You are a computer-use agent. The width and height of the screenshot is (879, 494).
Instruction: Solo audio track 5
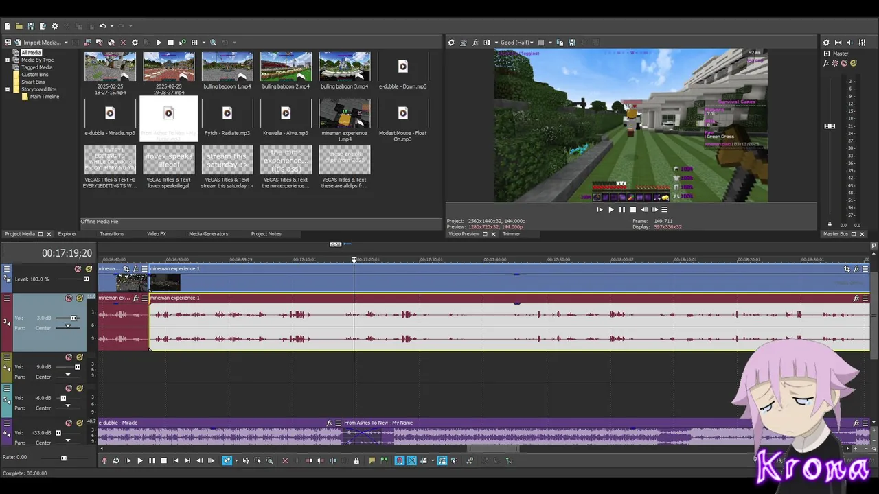point(80,388)
